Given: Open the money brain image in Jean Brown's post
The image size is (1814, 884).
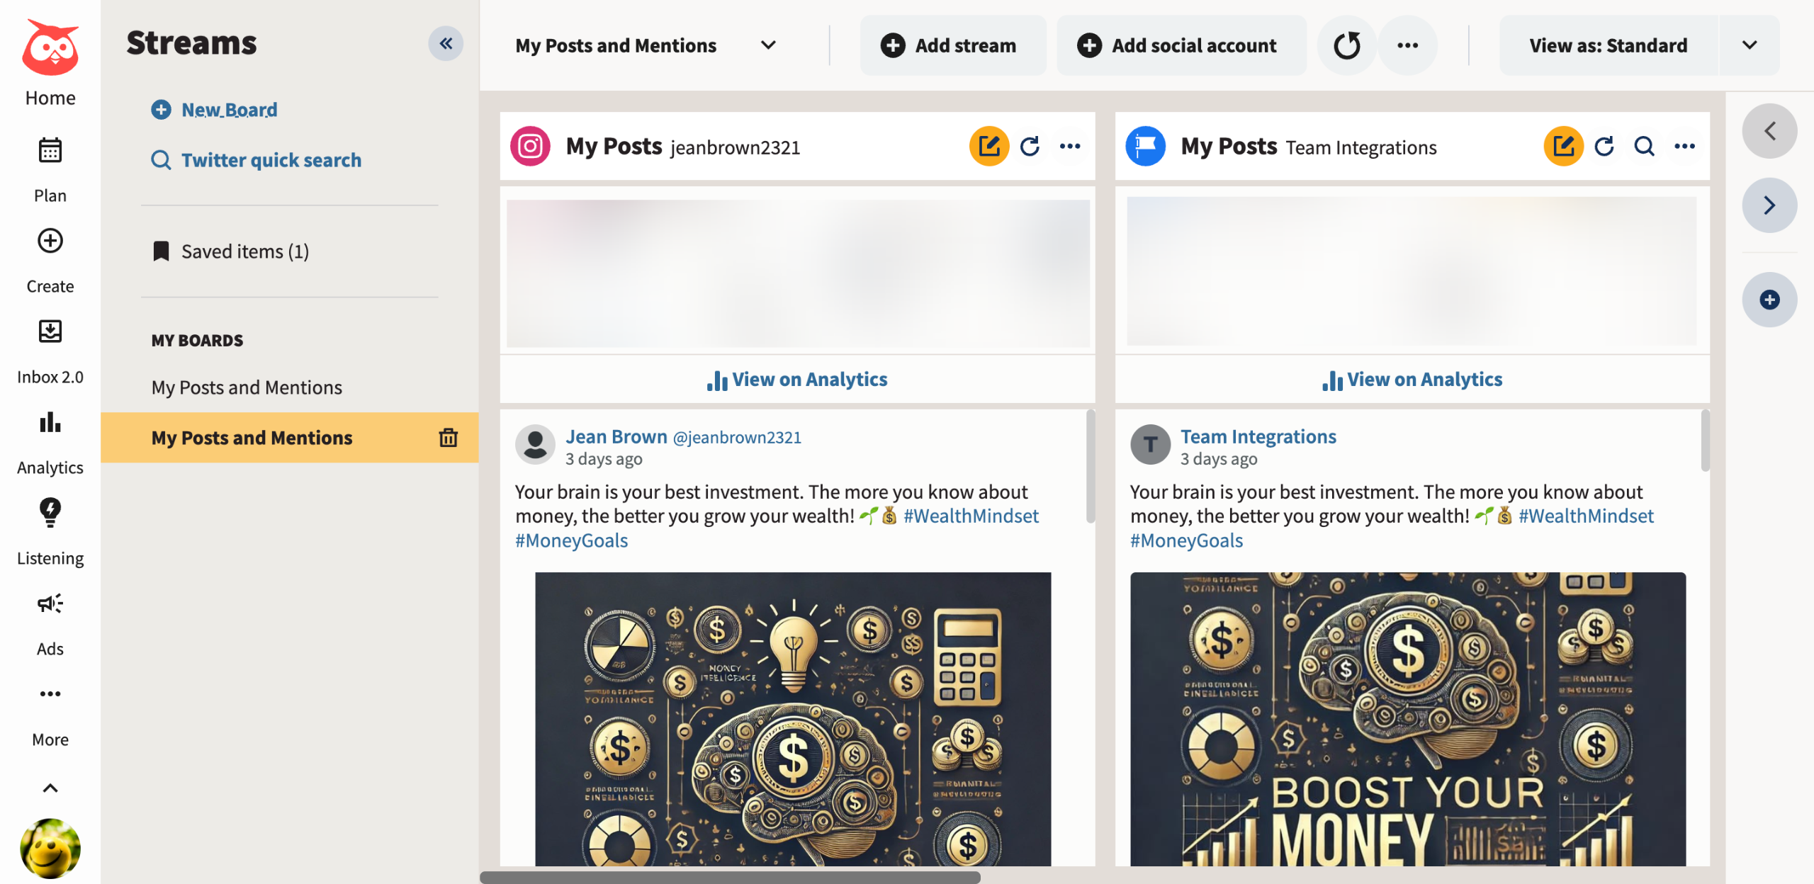Looking at the screenshot, I should pyautogui.click(x=792, y=719).
